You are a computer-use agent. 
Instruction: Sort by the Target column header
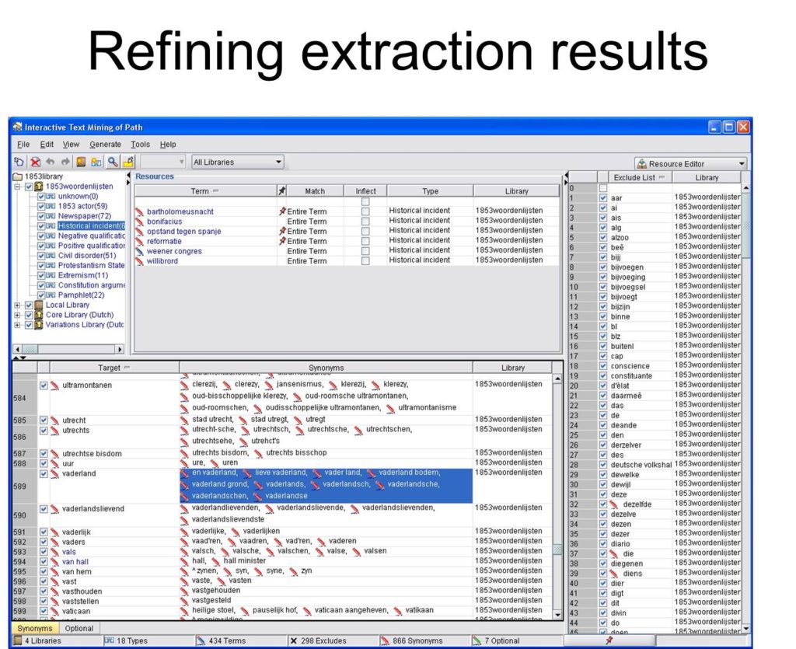[109, 368]
